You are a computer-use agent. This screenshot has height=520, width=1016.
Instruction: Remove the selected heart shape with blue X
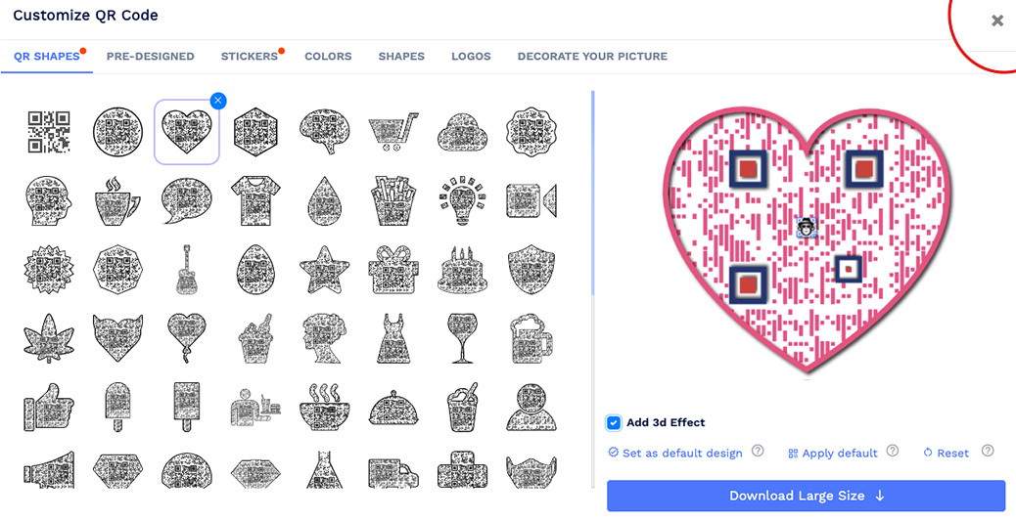218,101
